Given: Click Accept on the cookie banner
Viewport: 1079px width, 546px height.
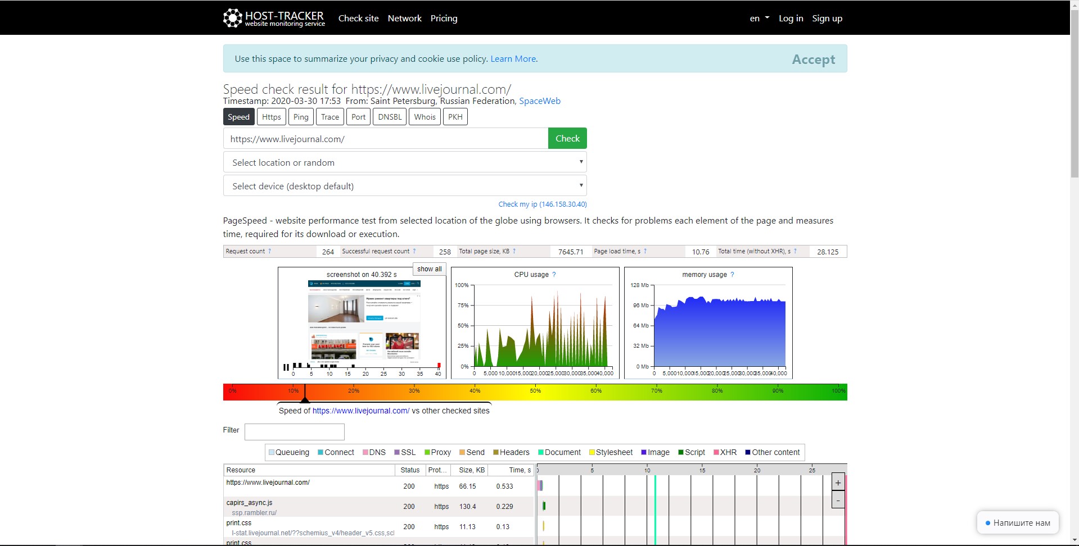Looking at the screenshot, I should 814,59.
